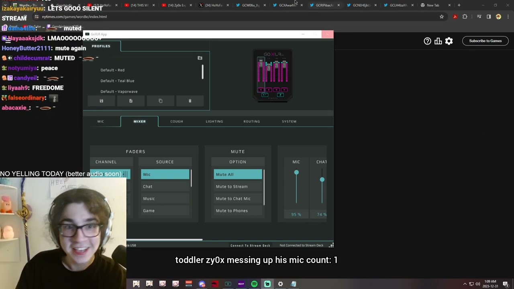Screen dimensions: 514x289
Task: Click the Chat volume slider handle
Action: [x=322, y=179]
